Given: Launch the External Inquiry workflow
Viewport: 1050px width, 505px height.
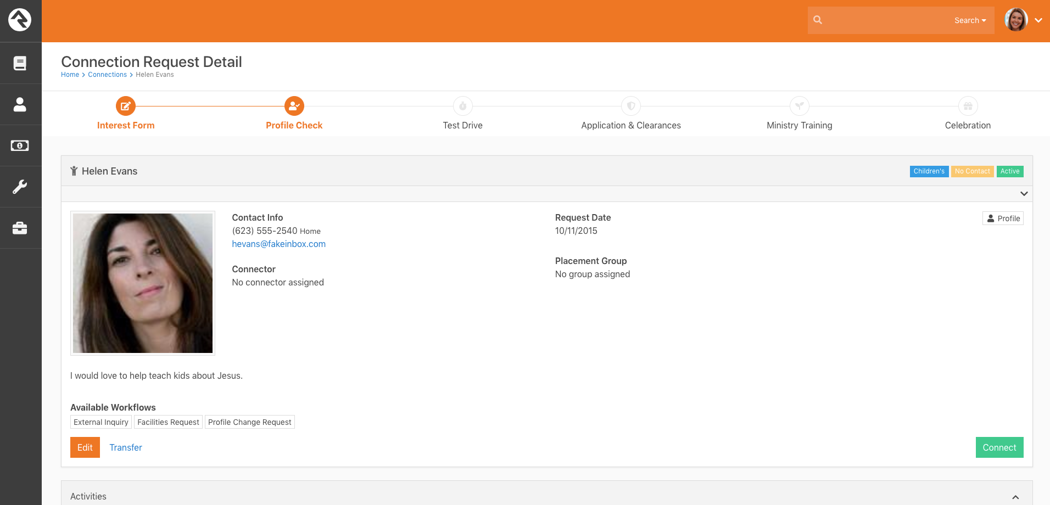Looking at the screenshot, I should pyautogui.click(x=101, y=422).
